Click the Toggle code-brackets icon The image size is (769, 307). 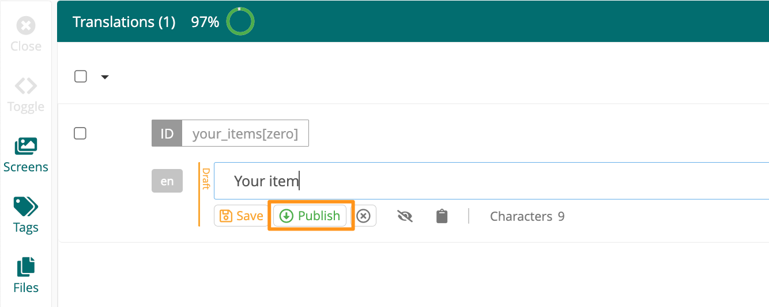(x=26, y=86)
